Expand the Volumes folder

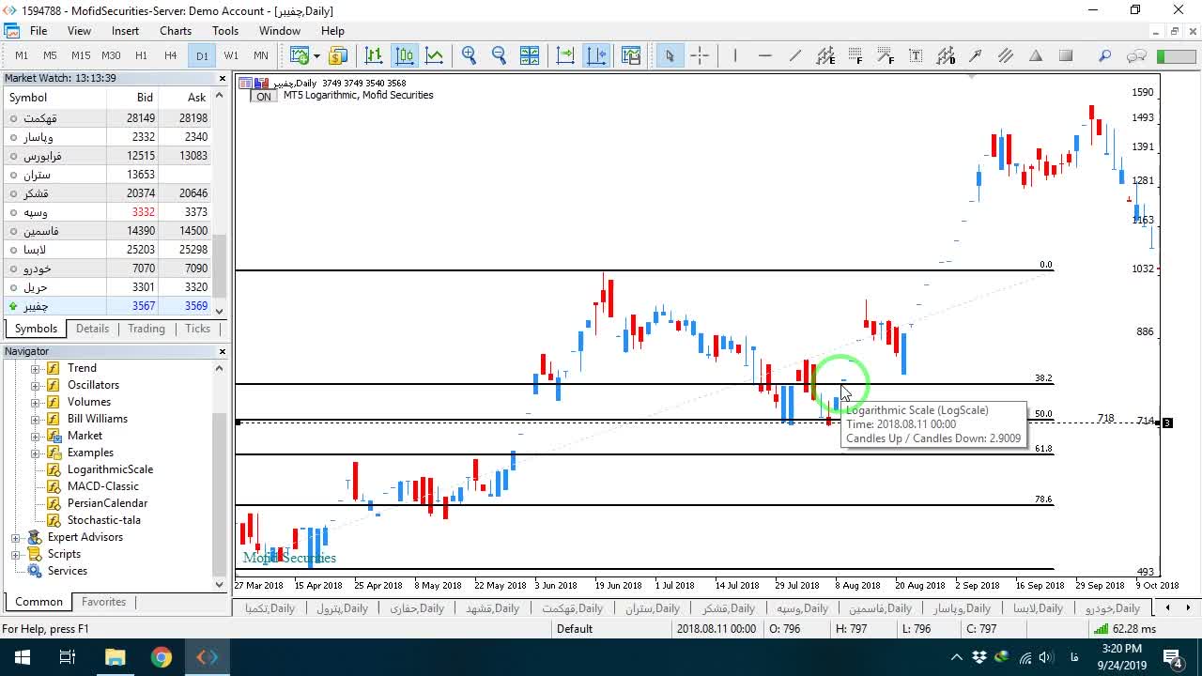tap(36, 402)
